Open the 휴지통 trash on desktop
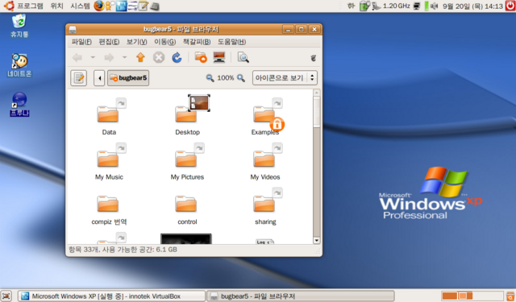Viewport: 516px width, 302px height. tap(19, 26)
